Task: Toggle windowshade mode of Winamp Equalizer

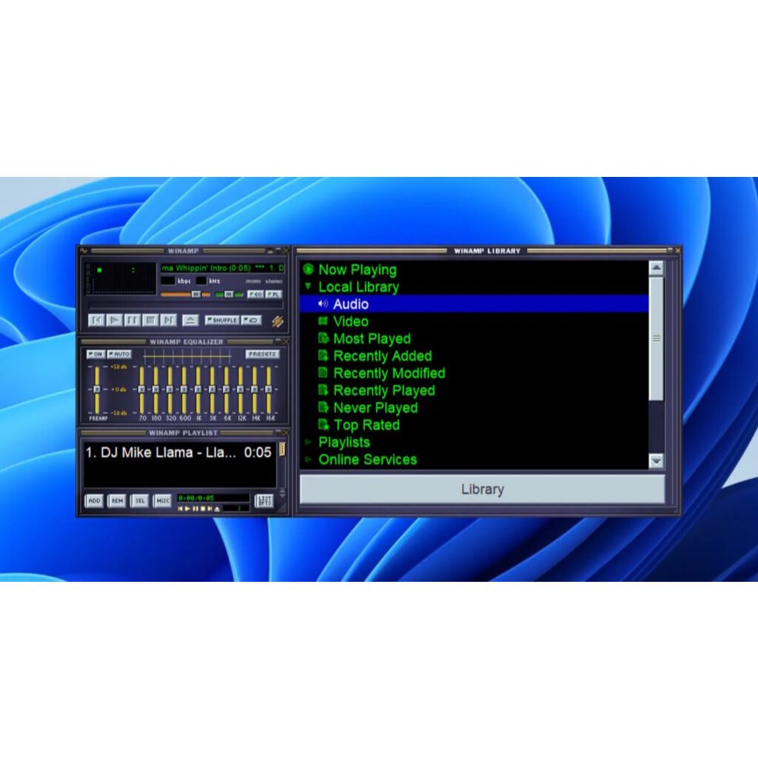Action: coord(278,341)
